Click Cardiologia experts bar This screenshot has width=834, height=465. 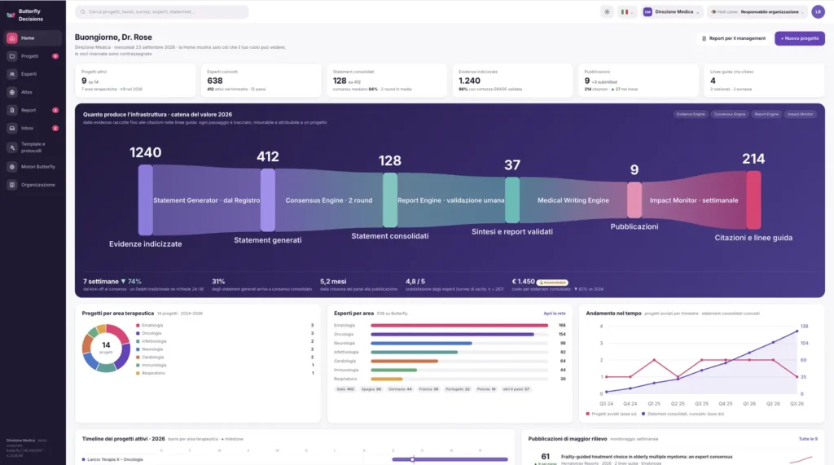pos(404,361)
